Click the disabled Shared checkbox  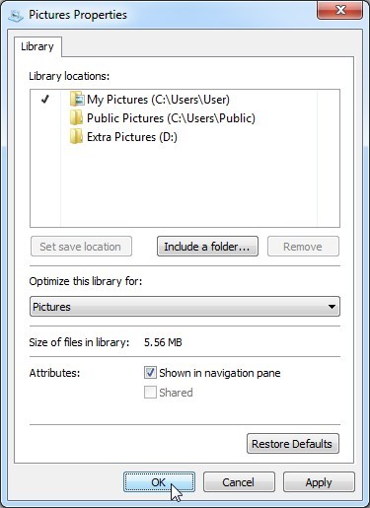pyautogui.click(x=150, y=392)
